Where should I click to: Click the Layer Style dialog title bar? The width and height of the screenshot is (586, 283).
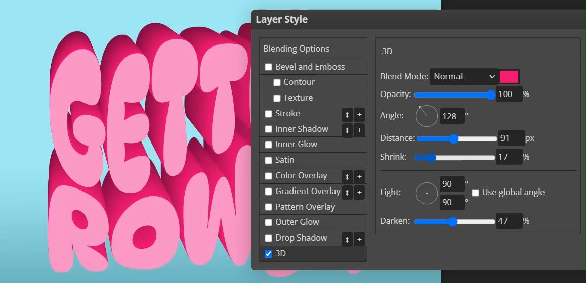[x=418, y=19]
